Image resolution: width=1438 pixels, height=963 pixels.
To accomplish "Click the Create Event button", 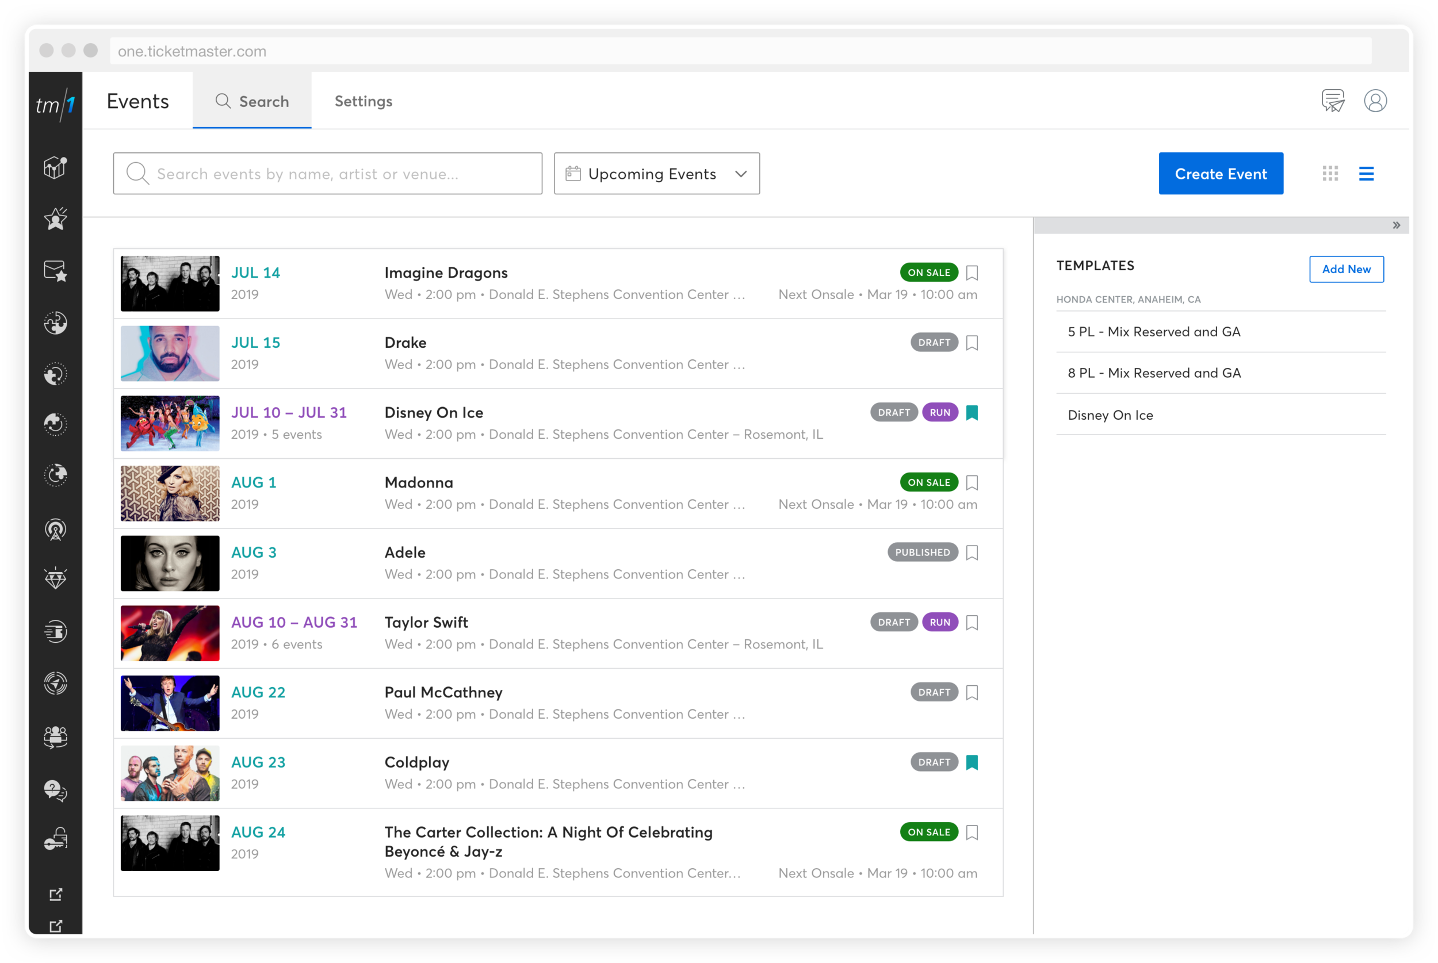I will (1220, 174).
